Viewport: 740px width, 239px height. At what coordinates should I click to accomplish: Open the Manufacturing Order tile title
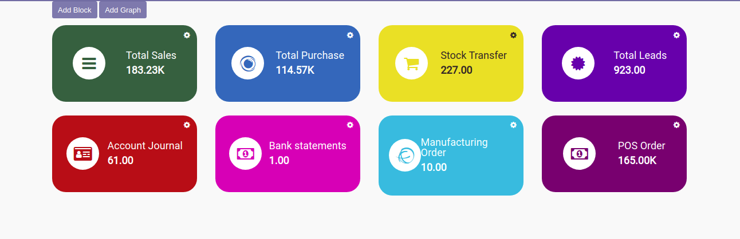pos(454,148)
